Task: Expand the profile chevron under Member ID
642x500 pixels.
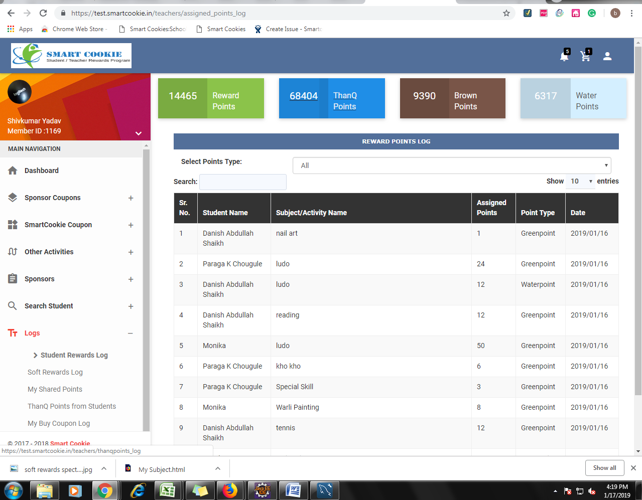Action: (x=139, y=133)
